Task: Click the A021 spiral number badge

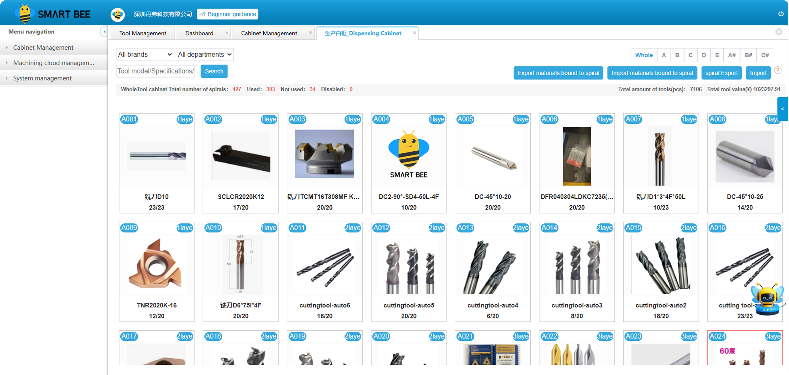Action: click(466, 336)
